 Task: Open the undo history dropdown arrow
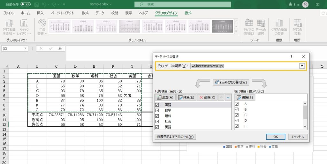coord(48,5)
